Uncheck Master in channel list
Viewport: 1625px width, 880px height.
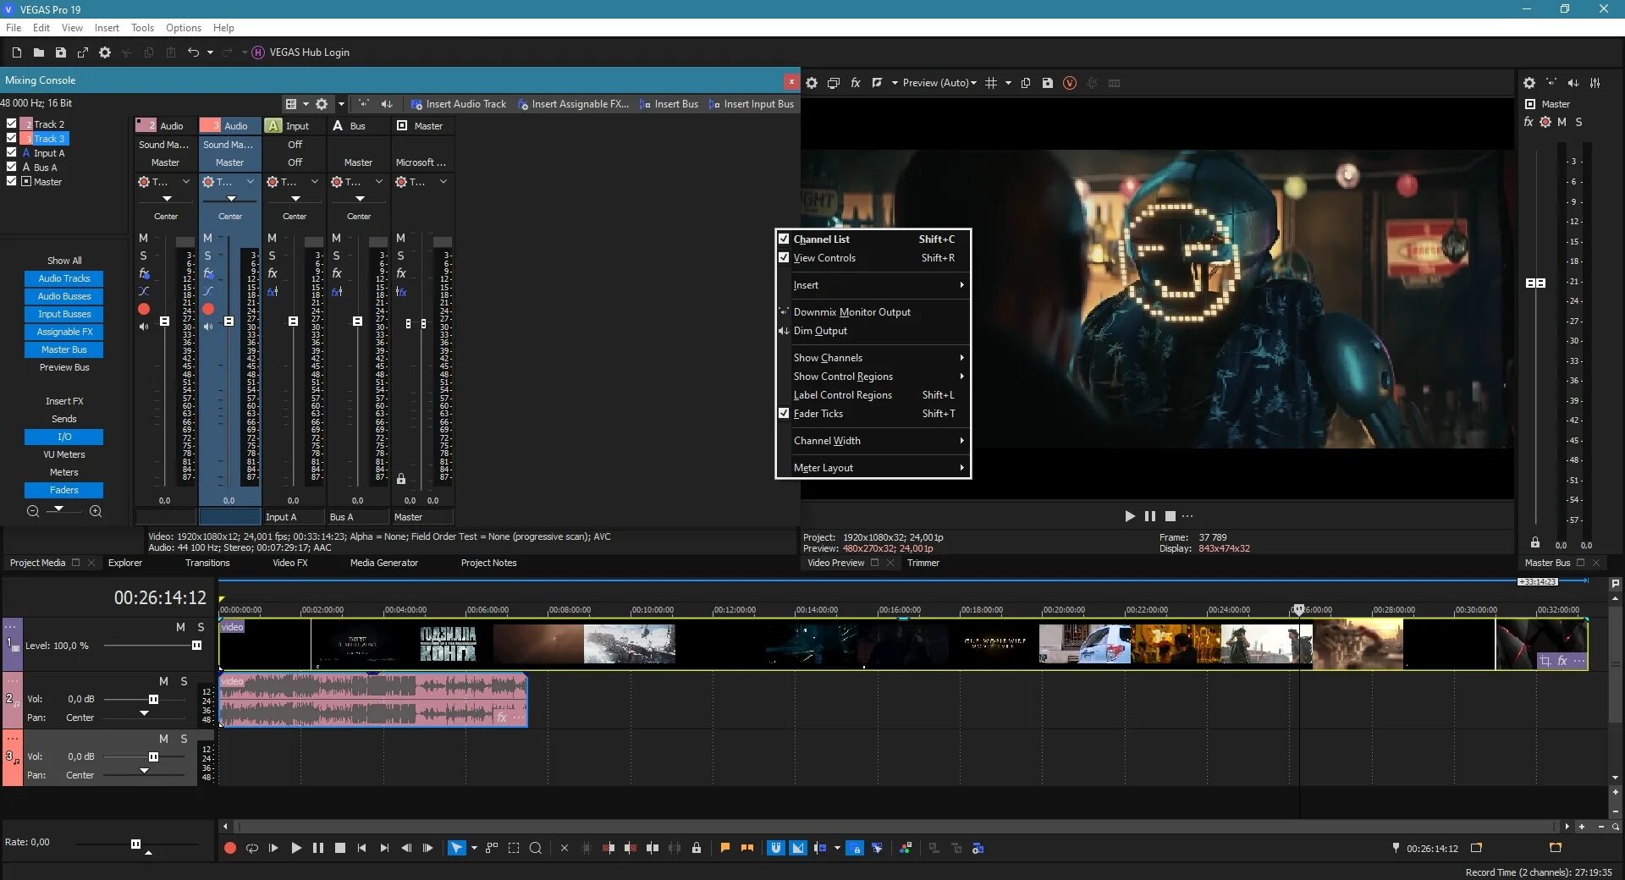point(12,181)
